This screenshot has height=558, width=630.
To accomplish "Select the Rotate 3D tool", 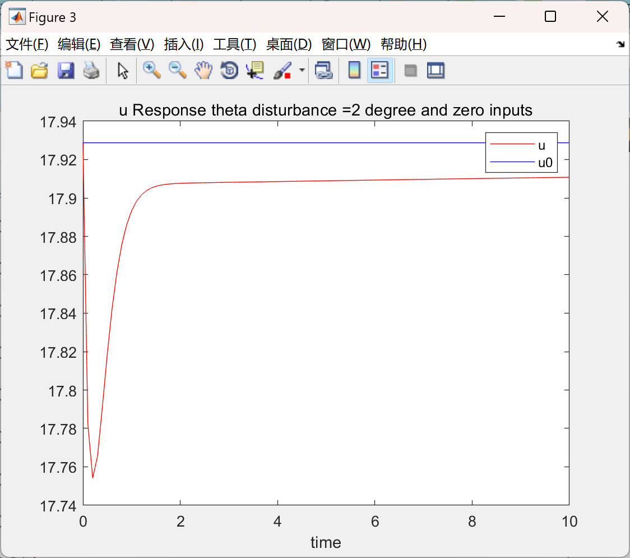I will pyautogui.click(x=229, y=70).
